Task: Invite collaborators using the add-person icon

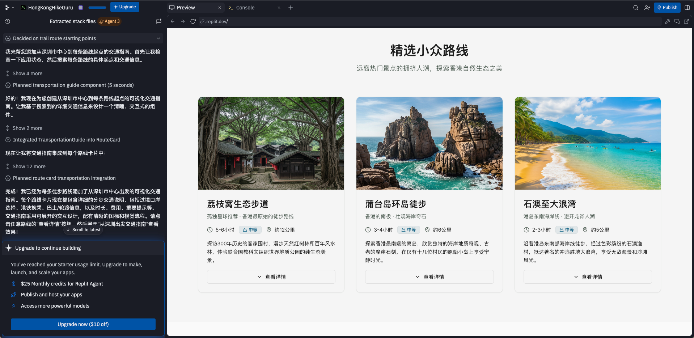Action: coord(647,8)
